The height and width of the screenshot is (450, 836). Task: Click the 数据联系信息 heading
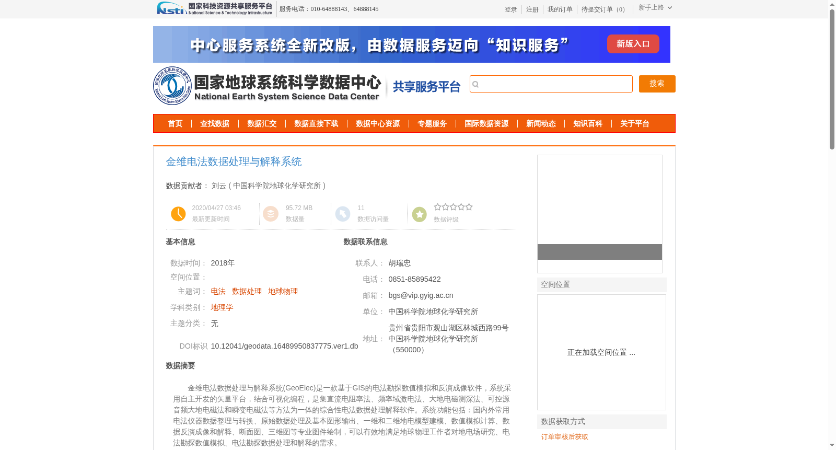pyautogui.click(x=365, y=242)
